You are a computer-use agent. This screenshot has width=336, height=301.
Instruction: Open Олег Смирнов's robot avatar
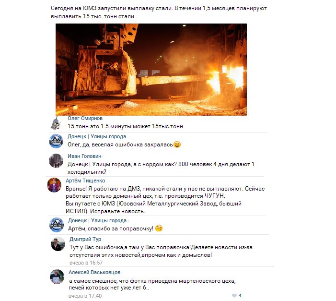[56, 123]
